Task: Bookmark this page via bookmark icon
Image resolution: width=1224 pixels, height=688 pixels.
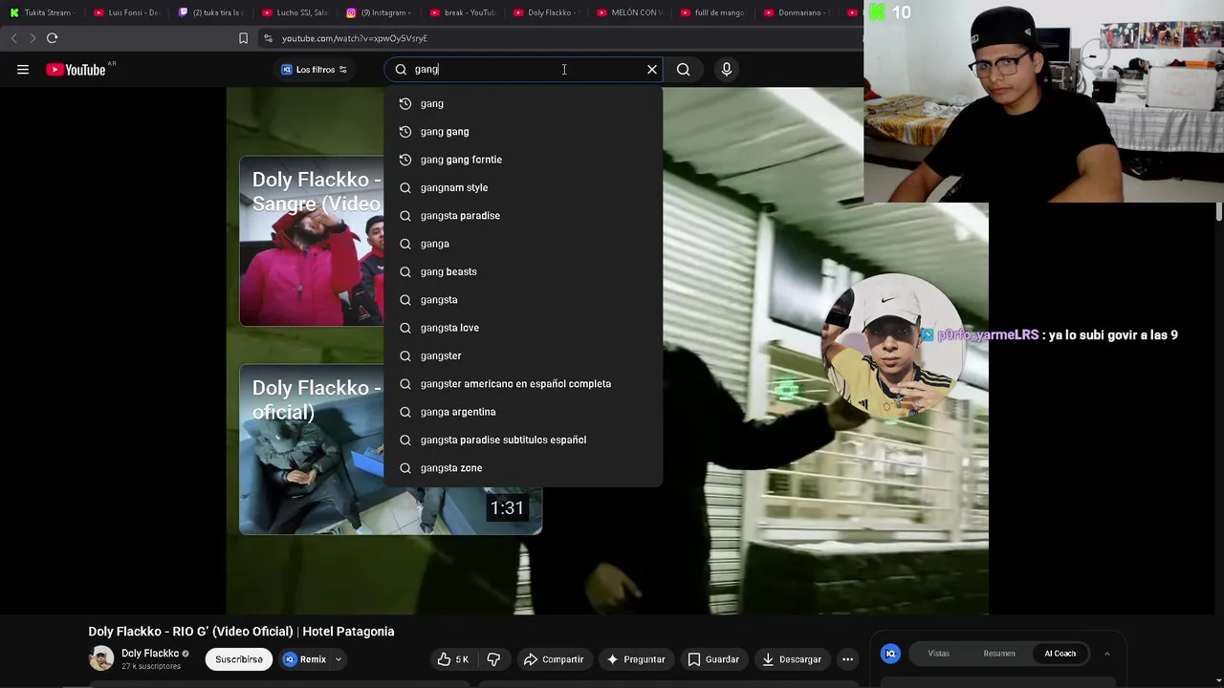Action: (x=243, y=38)
